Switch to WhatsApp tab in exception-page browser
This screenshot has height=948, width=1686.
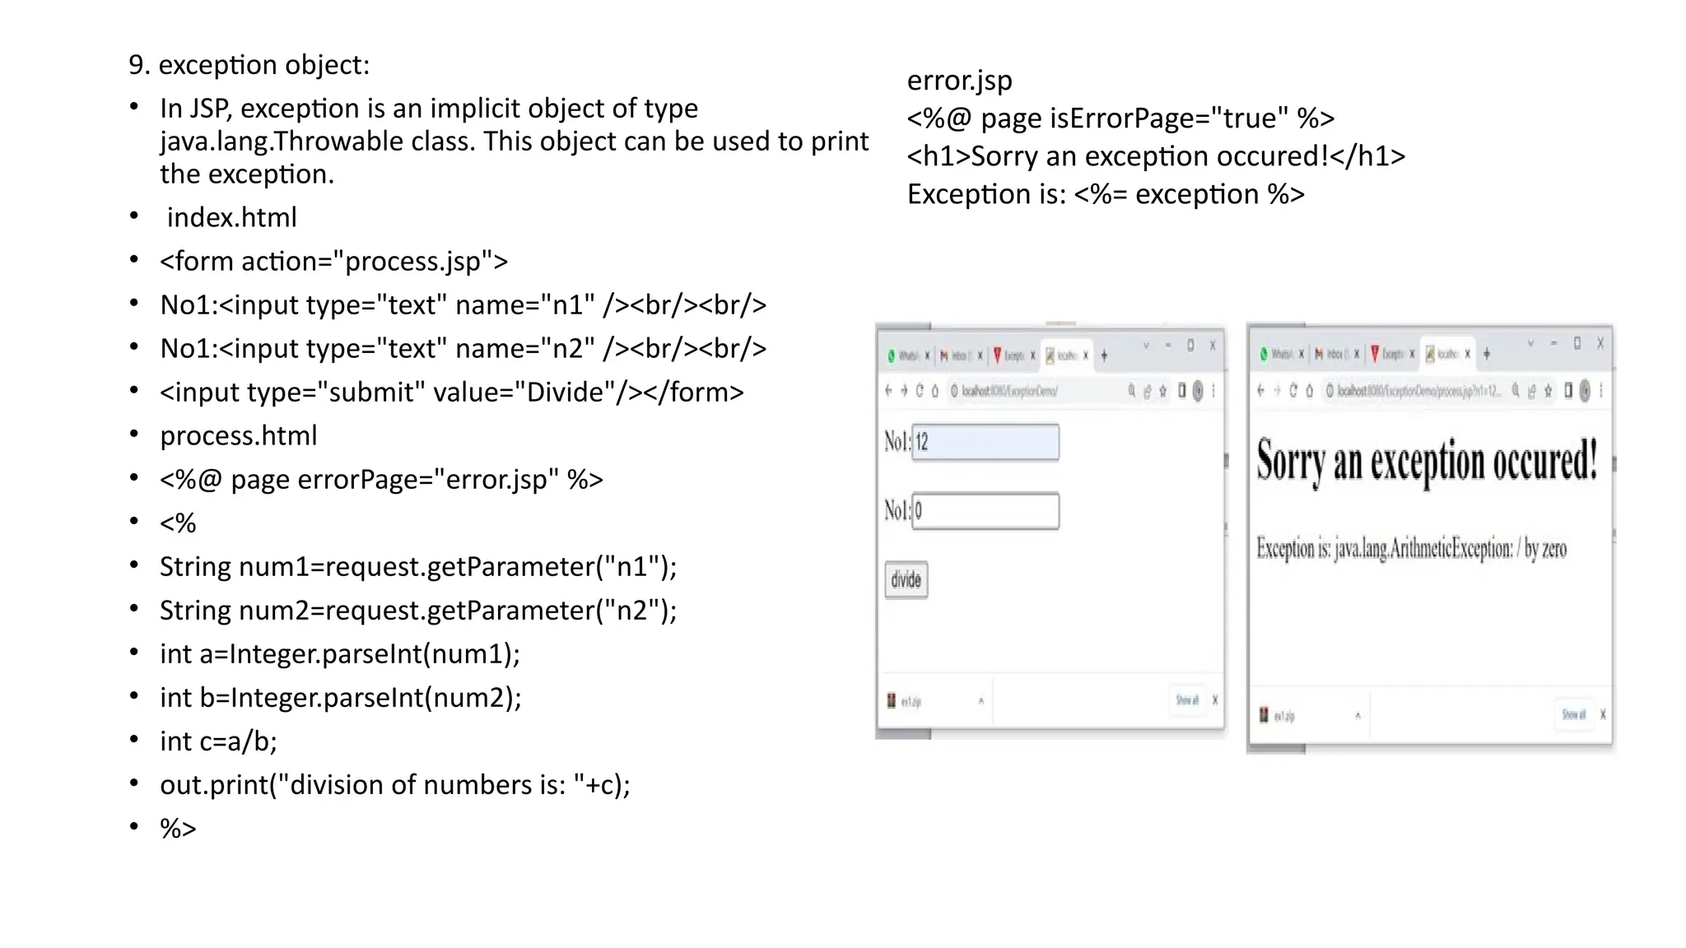tap(1280, 354)
